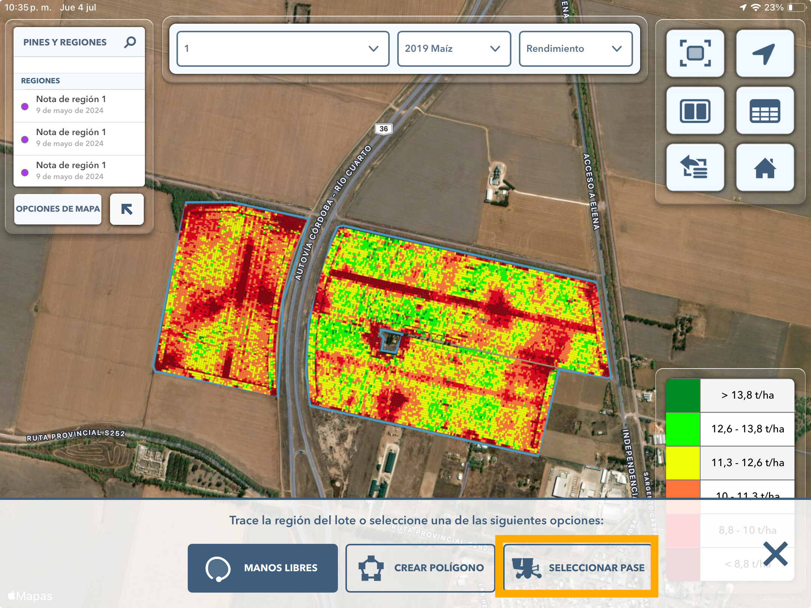Screen dimensions: 811x608
Task: Tap the search magnifier in Pines y Regiones
Action: pyautogui.click(x=130, y=42)
